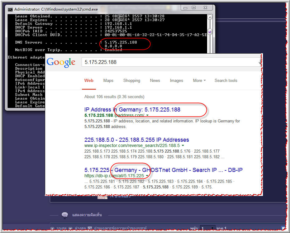Image resolution: width=290 pixels, height=233 pixels.
Task: Click the www.ip-inspector.com reverse_search URL text
Action: [132, 145]
